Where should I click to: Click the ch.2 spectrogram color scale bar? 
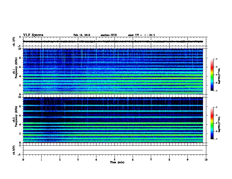pyautogui.click(x=212, y=123)
